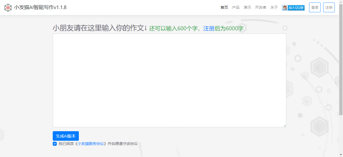Image resolution: width=343 pixels, height=157 pixels.
Task: Click the 并自愿遵守该协议 checkbox label text
Action: click(x=123, y=144)
